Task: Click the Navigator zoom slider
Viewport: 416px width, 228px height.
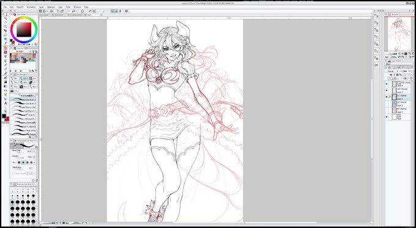Action: [391, 54]
